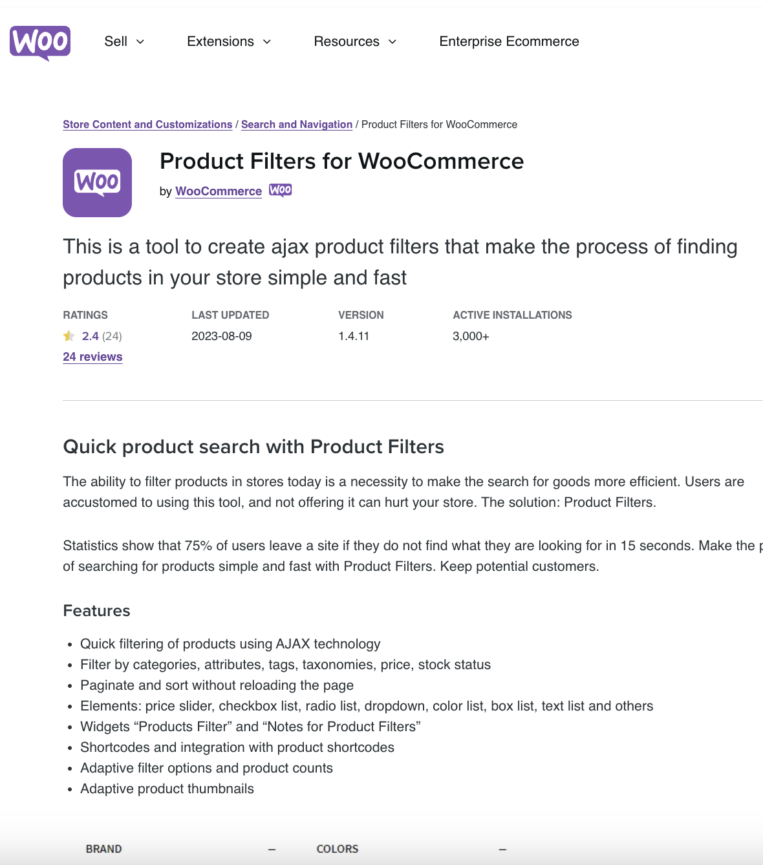The width and height of the screenshot is (763, 865).
Task: Collapse the COLORS filter section
Action: pyautogui.click(x=502, y=849)
